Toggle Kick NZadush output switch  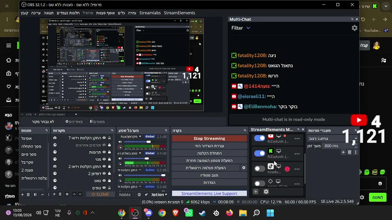(x=260, y=153)
